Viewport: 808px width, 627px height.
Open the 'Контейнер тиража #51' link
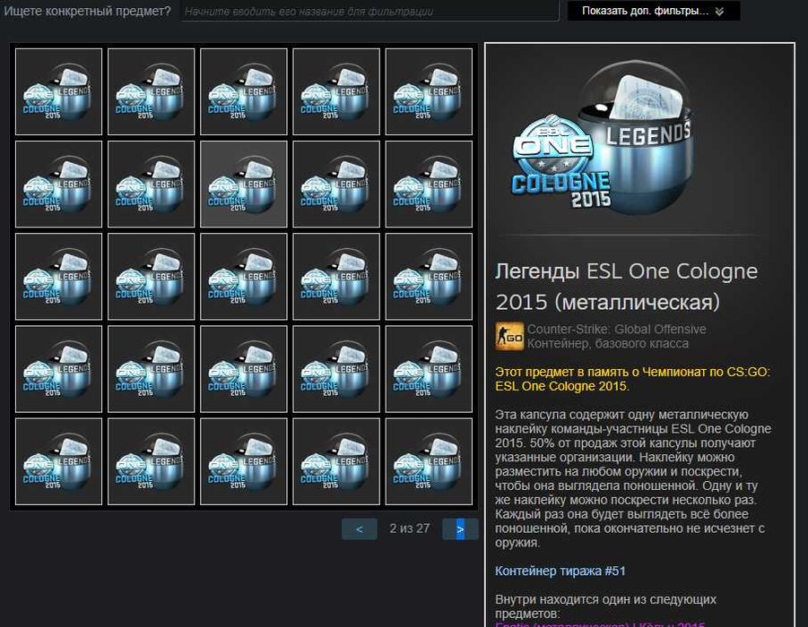(560, 571)
